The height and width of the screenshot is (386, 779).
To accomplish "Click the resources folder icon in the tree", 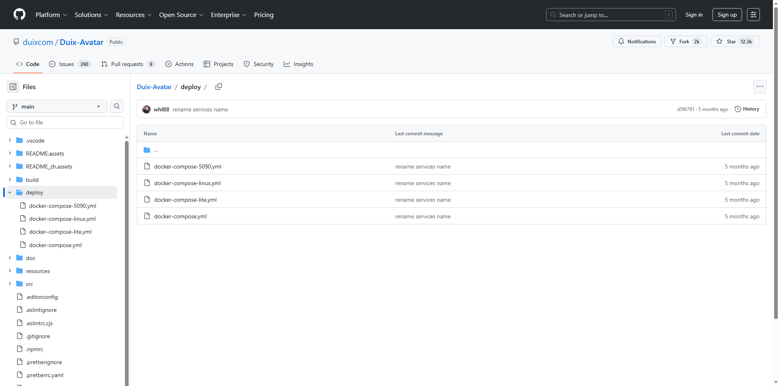I will (19, 271).
